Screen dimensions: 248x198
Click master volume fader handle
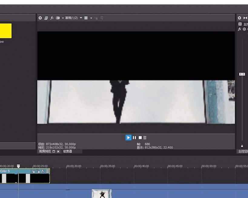pyautogui.click(x=242, y=74)
